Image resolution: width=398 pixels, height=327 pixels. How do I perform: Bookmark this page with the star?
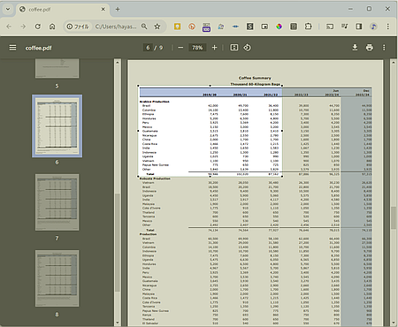157,27
